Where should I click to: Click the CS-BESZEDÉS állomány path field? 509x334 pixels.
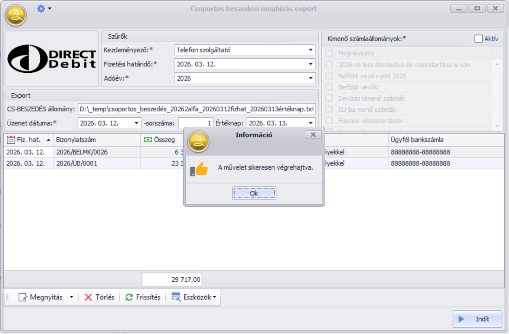[196, 109]
